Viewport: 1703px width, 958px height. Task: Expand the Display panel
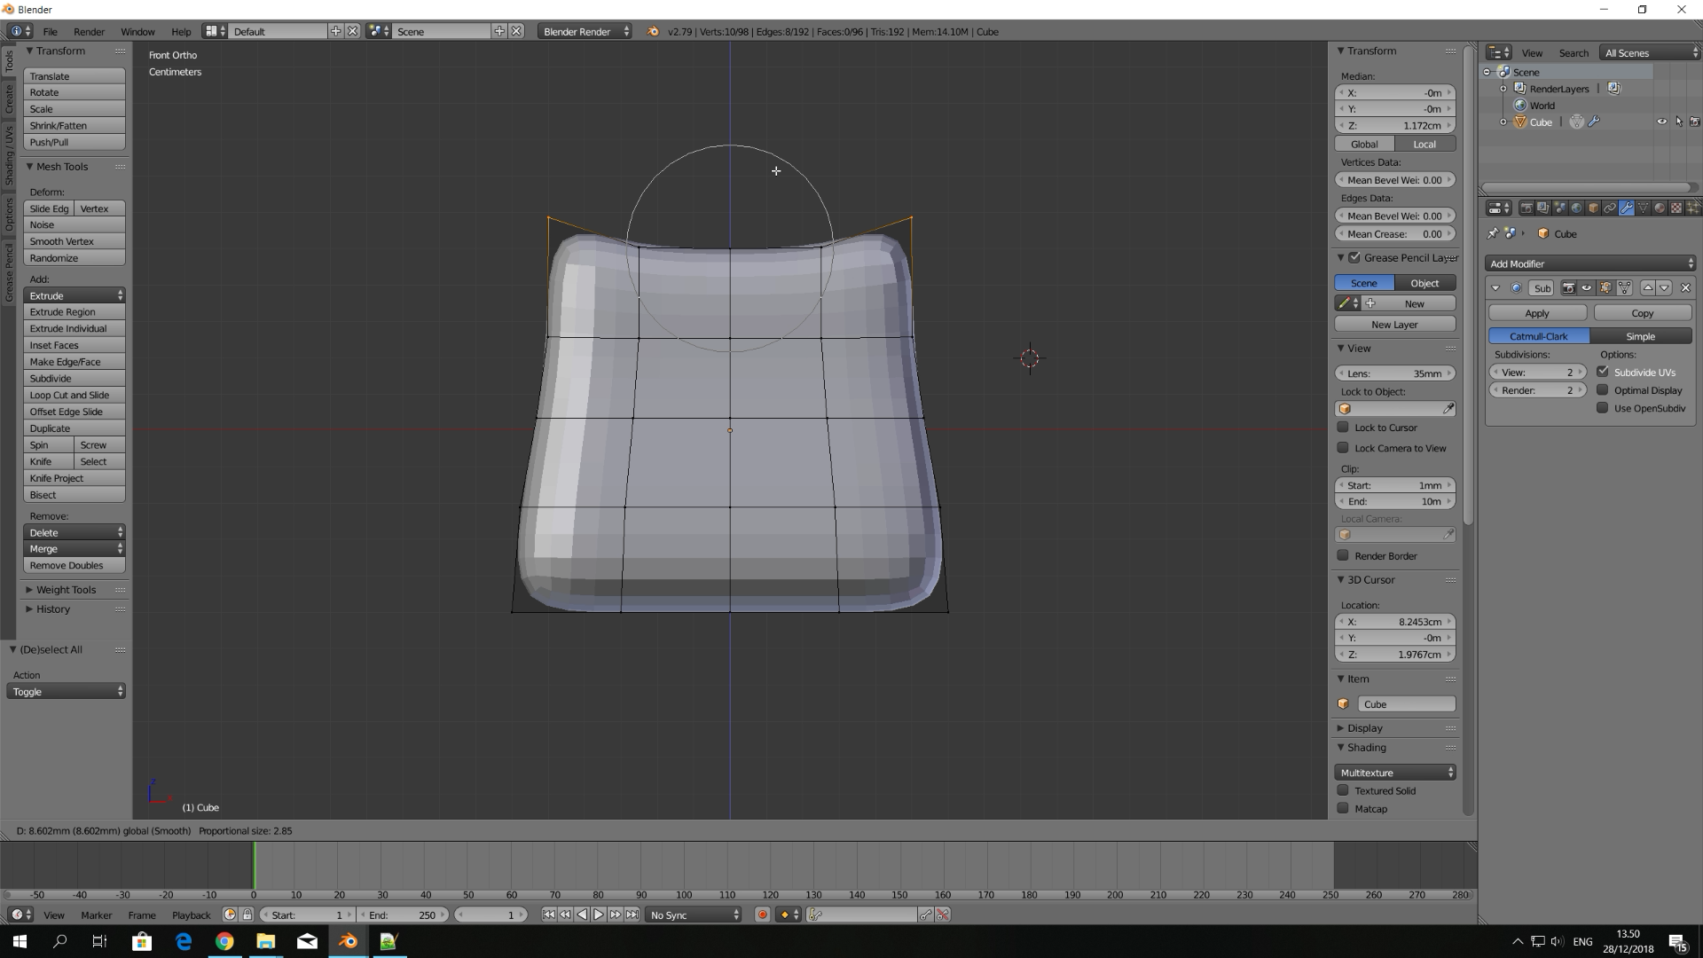pos(1364,727)
